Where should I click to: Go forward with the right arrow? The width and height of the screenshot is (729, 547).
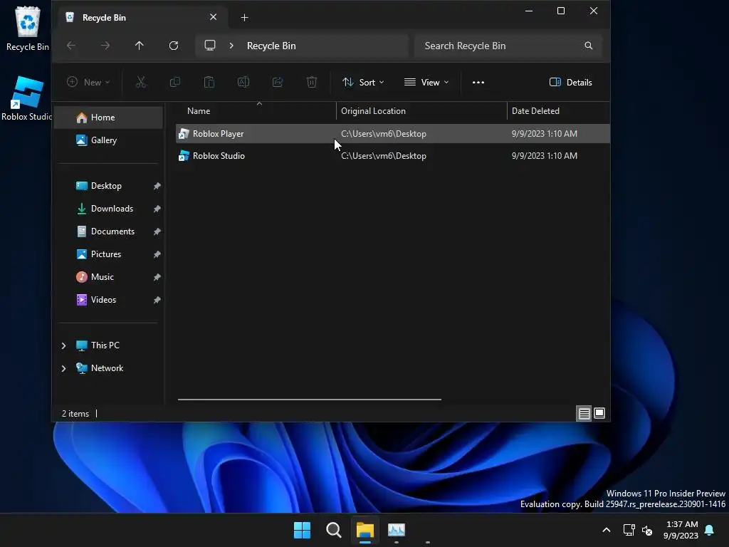point(105,46)
